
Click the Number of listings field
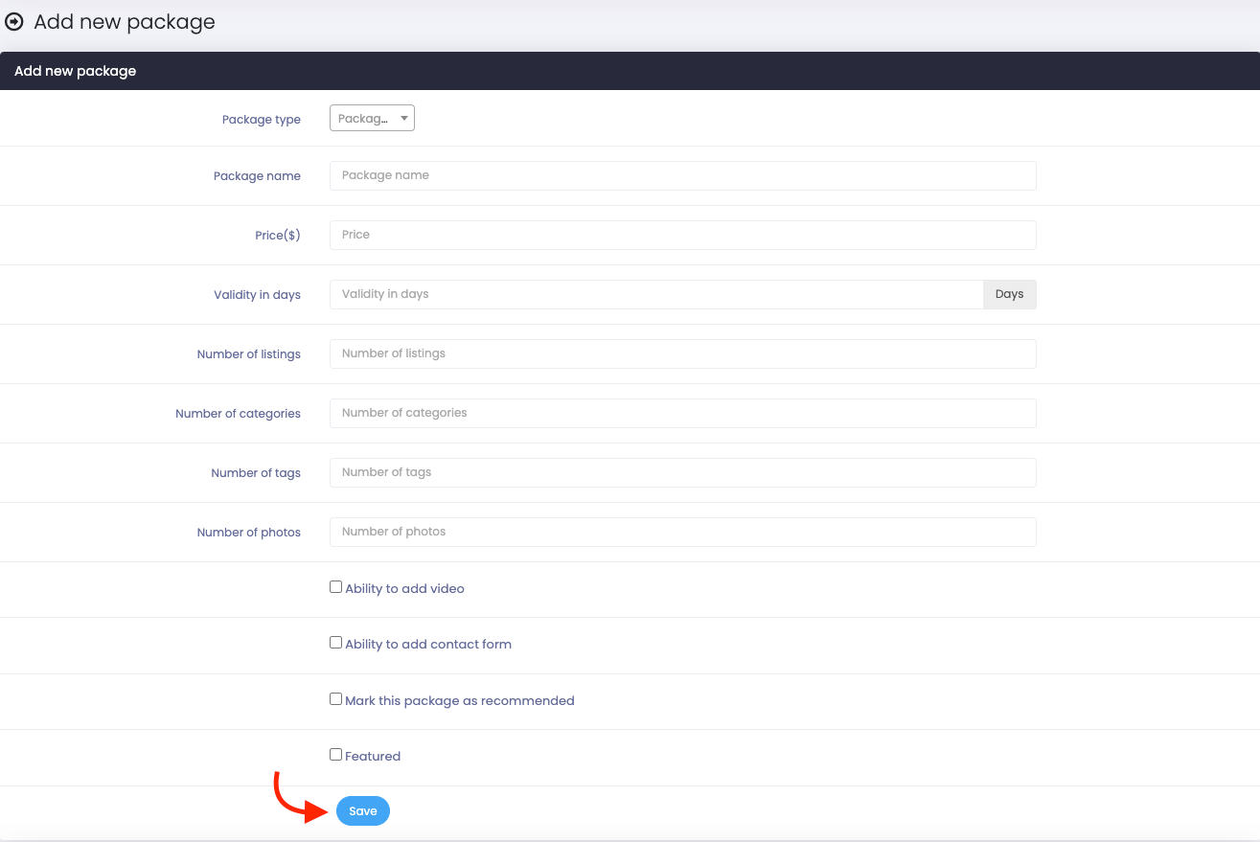point(683,353)
